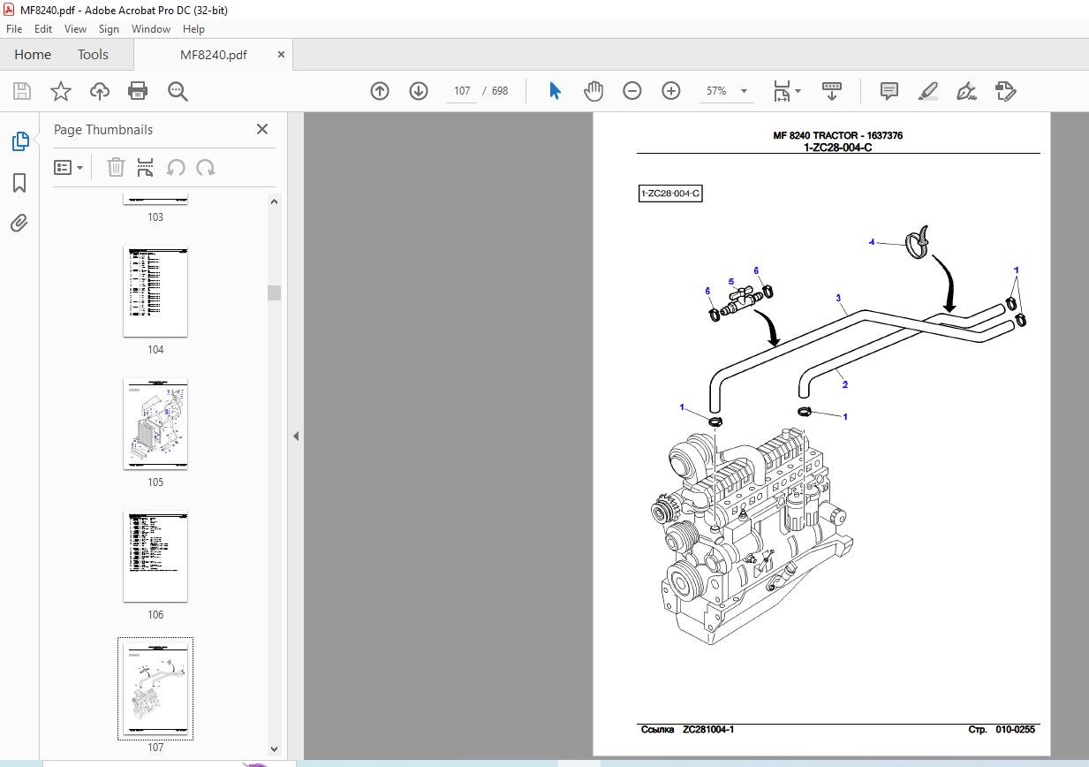Click part number 2 callout label
This screenshot has width=1089, height=767.
click(845, 384)
